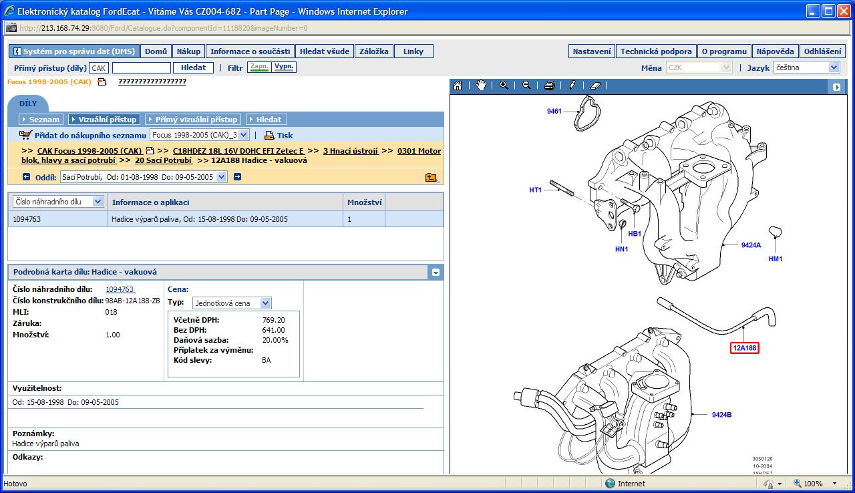Select the eraser tool
Image resolution: width=855 pixels, height=493 pixels.
pos(596,86)
